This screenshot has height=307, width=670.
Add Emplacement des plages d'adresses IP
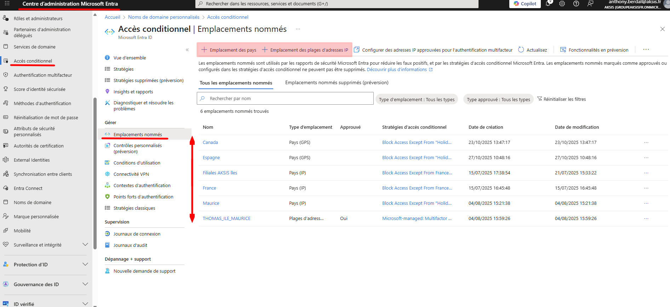(x=305, y=50)
